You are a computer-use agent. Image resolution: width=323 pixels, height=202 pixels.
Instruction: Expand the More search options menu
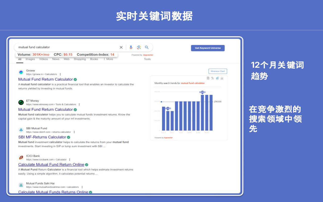(x=108, y=59)
